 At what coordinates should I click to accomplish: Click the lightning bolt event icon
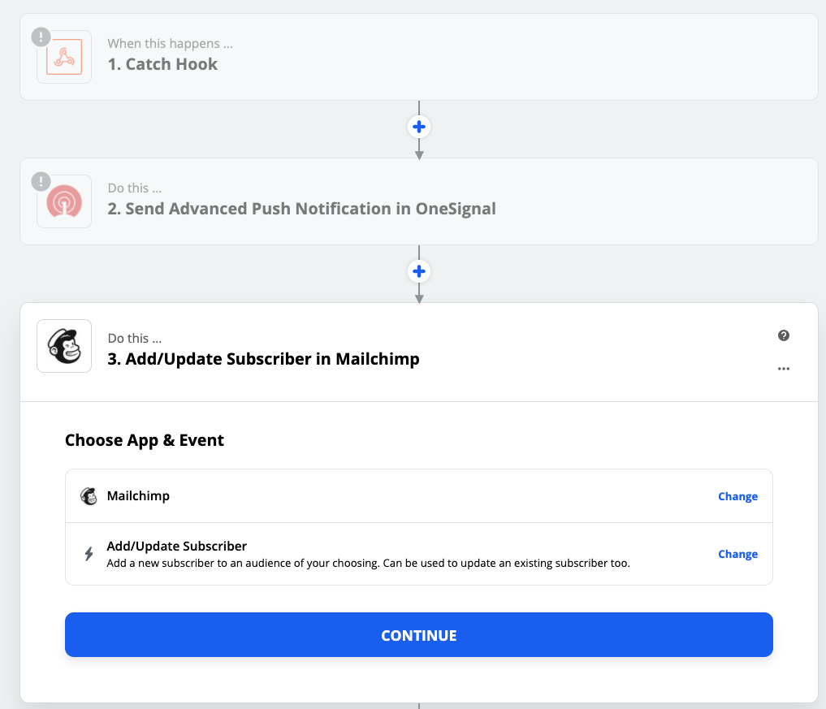pos(89,554)
